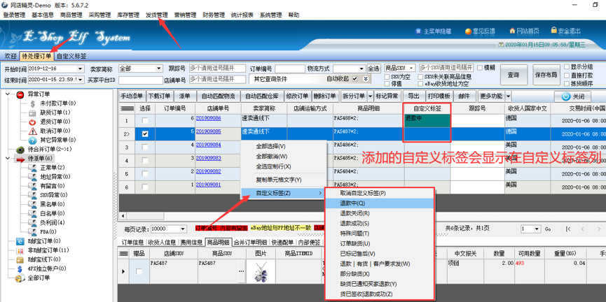Enable the 模糊 fuzzy search checkbox
606x302 pixels.
pyautogui.click(x=480, y=68)
